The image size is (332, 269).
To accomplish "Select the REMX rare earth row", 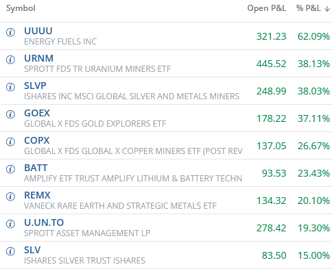I will click(166, 201).
